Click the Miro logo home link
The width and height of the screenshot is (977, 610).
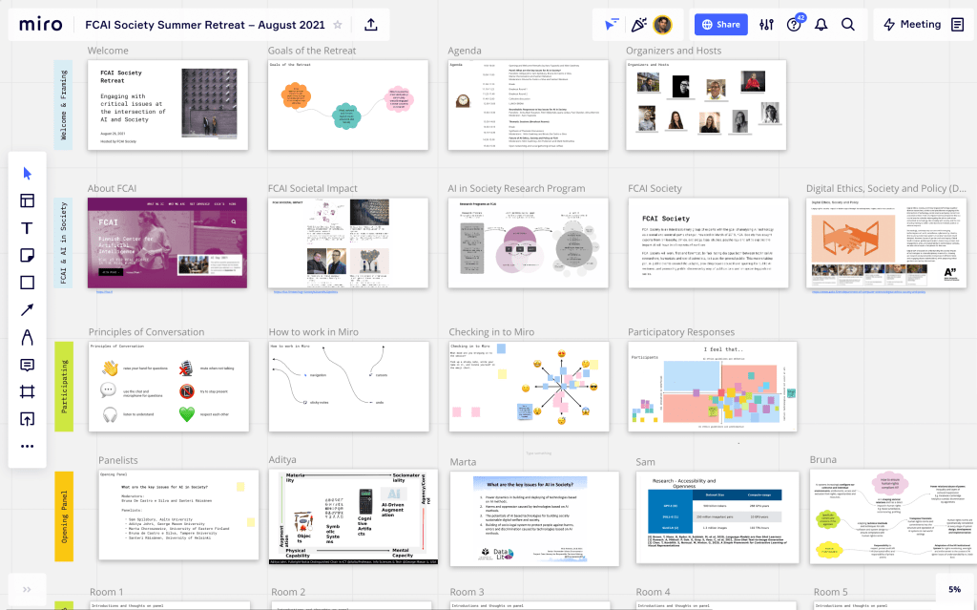(x=41, y=25)
